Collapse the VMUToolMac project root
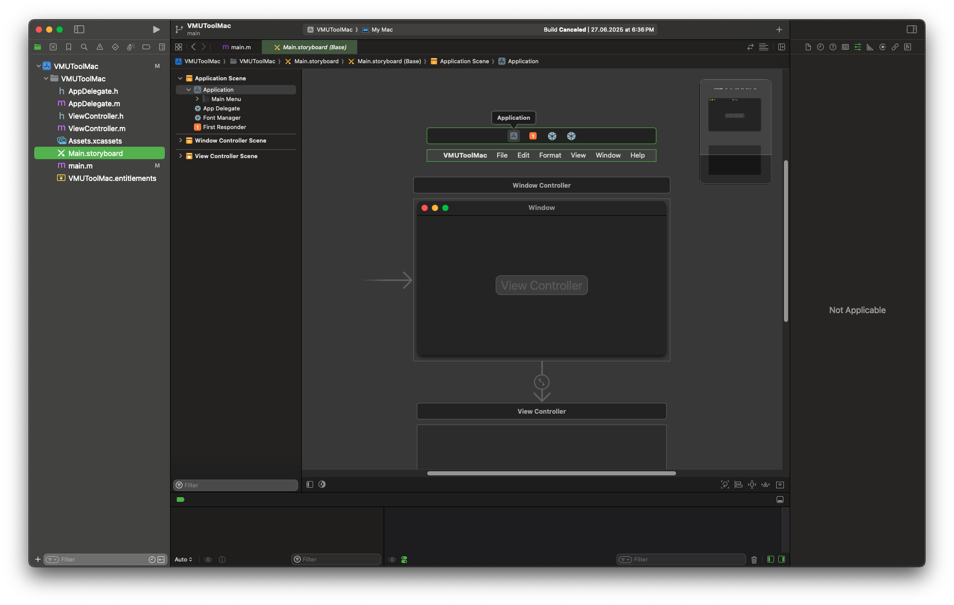954x605 pixels. coord(38,66)
